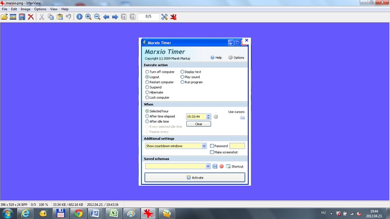Click the previous page toolbar icon
Screen dimensions: 390x219
[124, 17]
